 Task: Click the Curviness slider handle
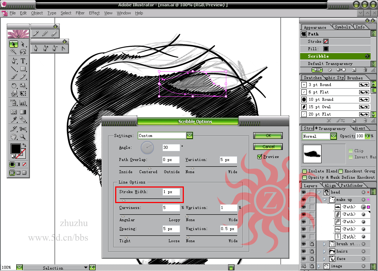[123, 216]
